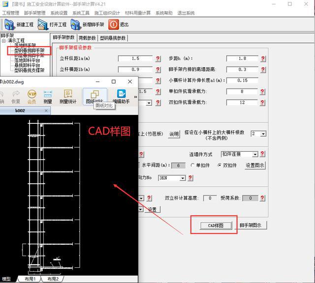Click the 新增脚手架 toolbar icon

[76, 25]
